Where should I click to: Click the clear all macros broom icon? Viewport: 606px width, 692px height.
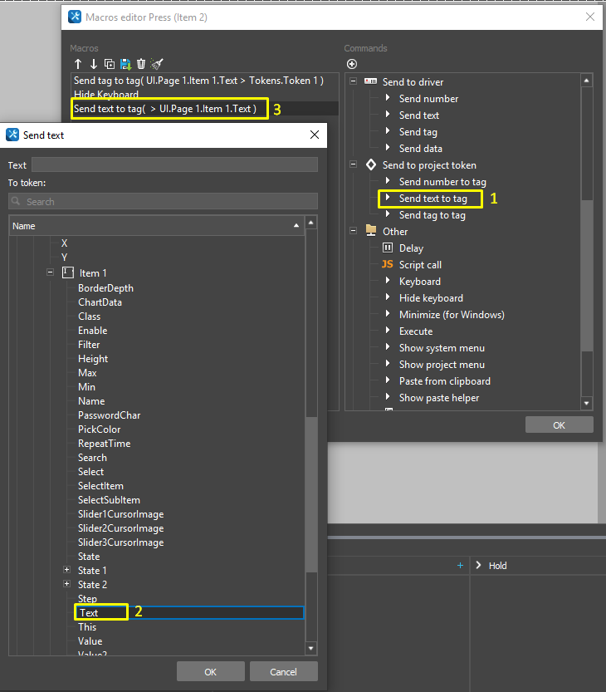click(x=158, y=64)
